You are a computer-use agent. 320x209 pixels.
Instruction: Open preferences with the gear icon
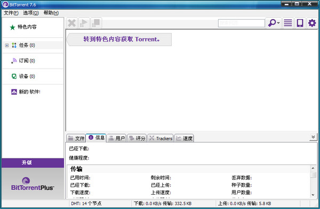tap(312, 23)
